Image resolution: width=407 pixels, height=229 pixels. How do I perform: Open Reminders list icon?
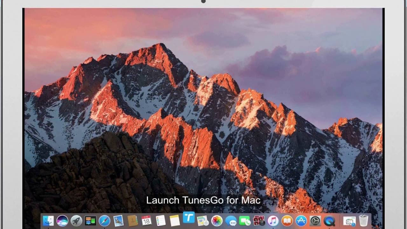pyautogui.click(x=161, y=220)
